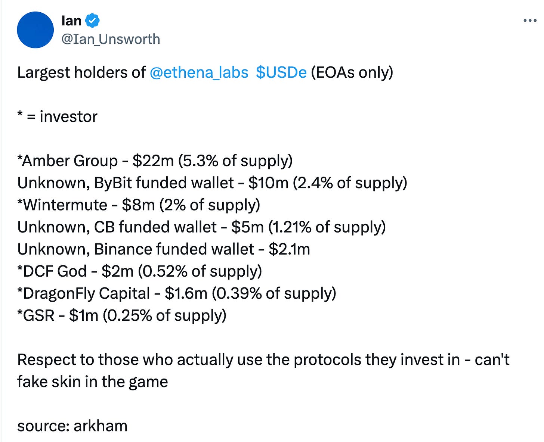Select the Amber Group $22m line
This screenshot has height=442, width=544.
coord(155,161)
